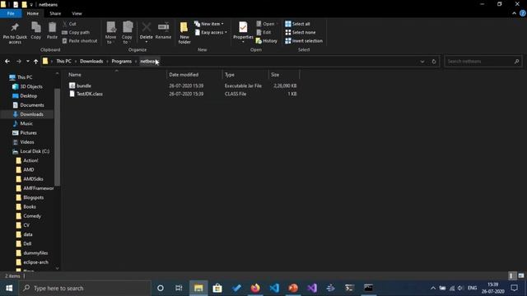Click Downloads in the address bar
527x296 pixels.
pos(91,62)
